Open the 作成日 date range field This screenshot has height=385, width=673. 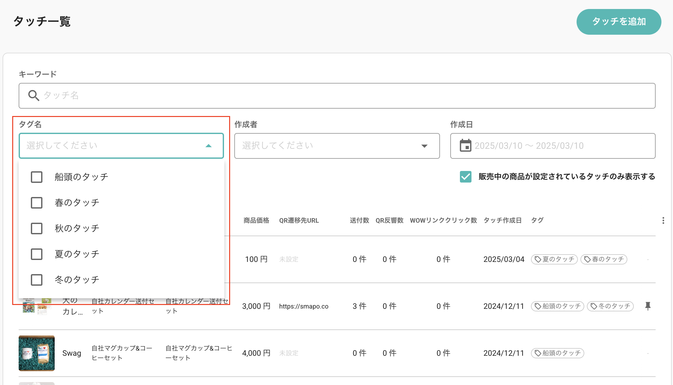[553, 146]
